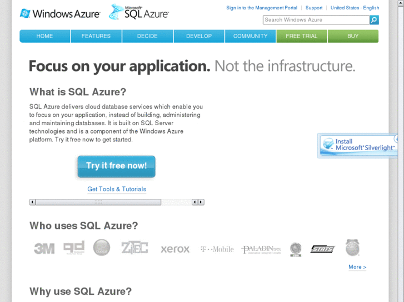Click the STATS customer logo

coord(322,249)
